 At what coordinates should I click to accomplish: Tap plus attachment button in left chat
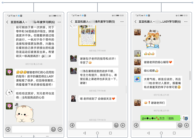pos(60,129)
